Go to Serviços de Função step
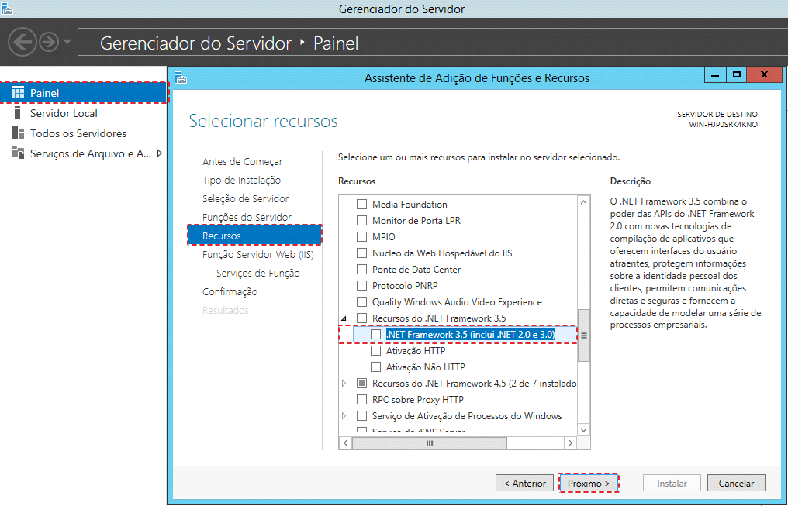 [257, 273]
